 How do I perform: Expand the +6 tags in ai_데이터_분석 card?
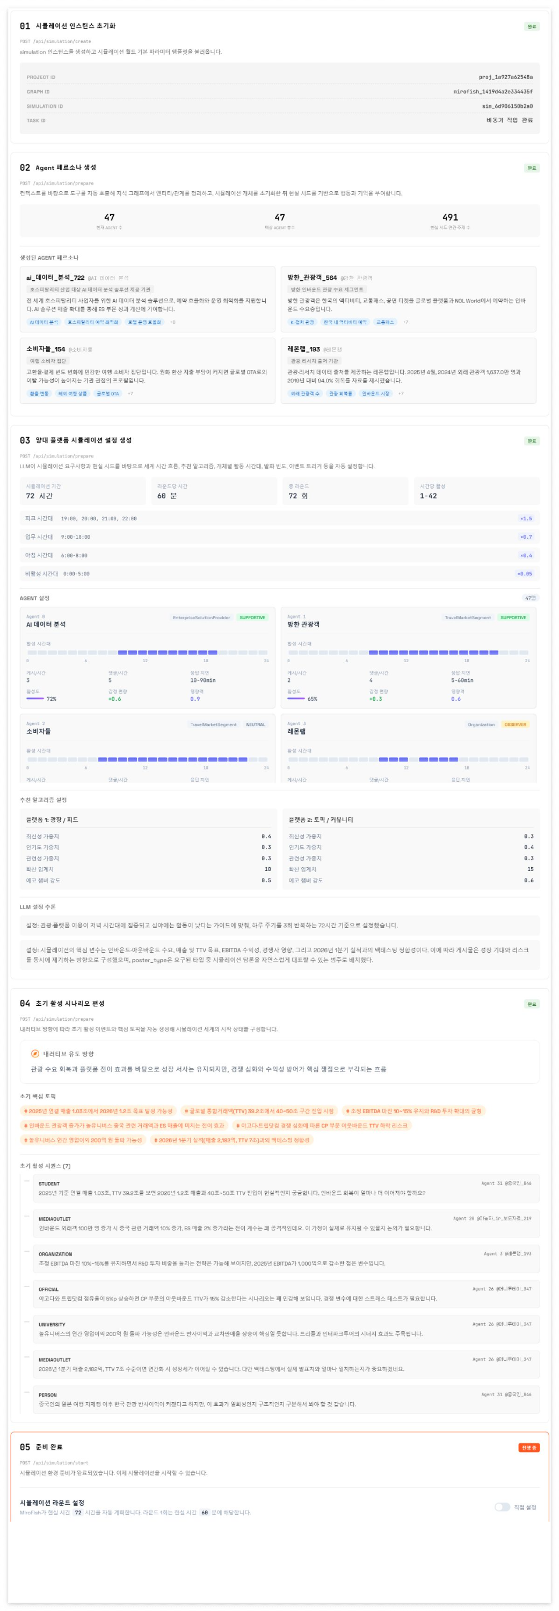[x=172, y=322]
